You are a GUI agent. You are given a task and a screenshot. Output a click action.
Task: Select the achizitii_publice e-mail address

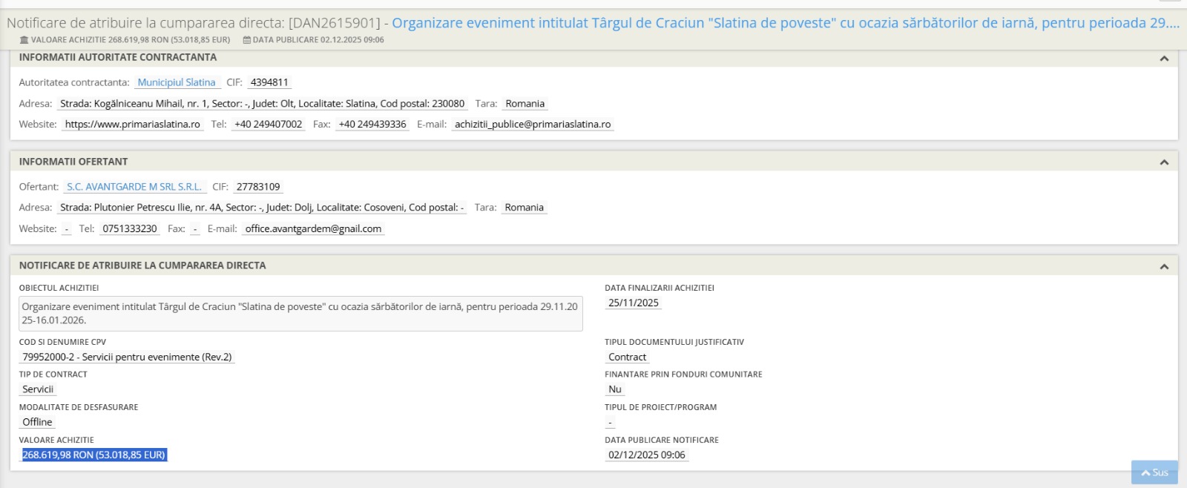532,125
